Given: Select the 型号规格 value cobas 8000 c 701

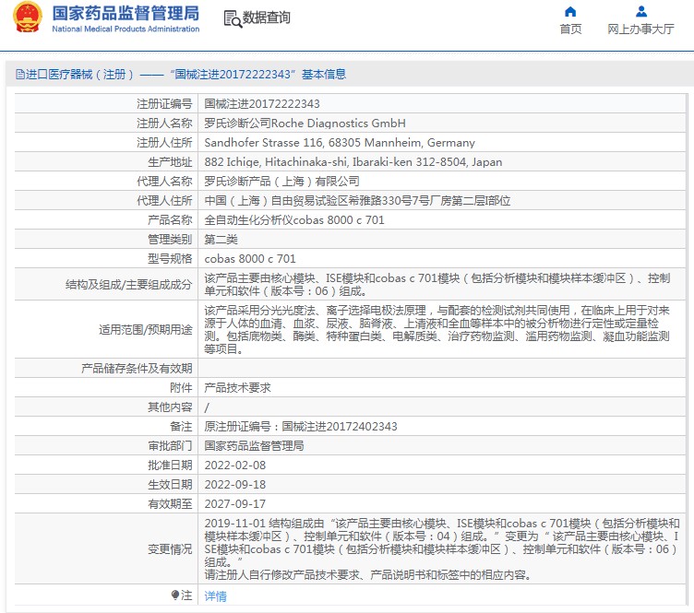Looking at the screenshot, I should tap(249, 259).
